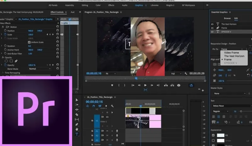Open the Fit zoom level dropdown
This screenshot has height=146, width=252.
(x=111, y=74)
